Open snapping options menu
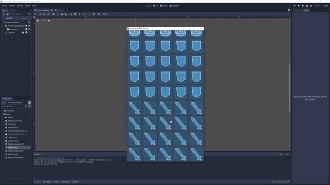330x185 pixels. coord(79,14)
